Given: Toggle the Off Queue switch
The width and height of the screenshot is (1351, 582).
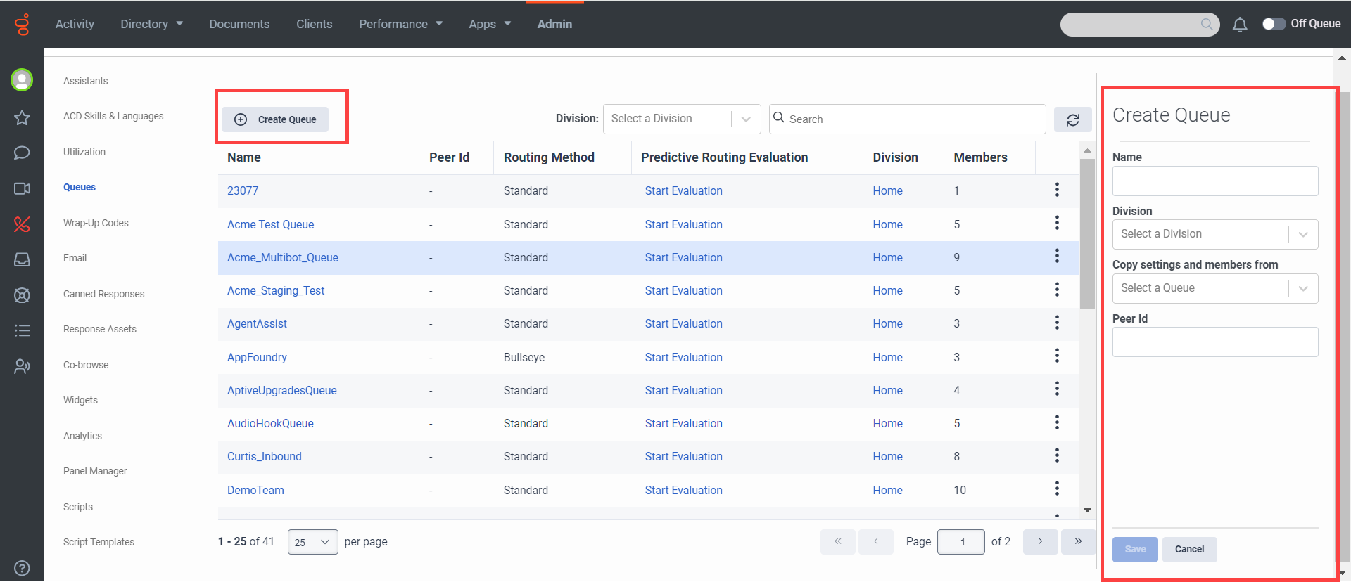Looking at the screenshot, I should [x=1274, y=24].
